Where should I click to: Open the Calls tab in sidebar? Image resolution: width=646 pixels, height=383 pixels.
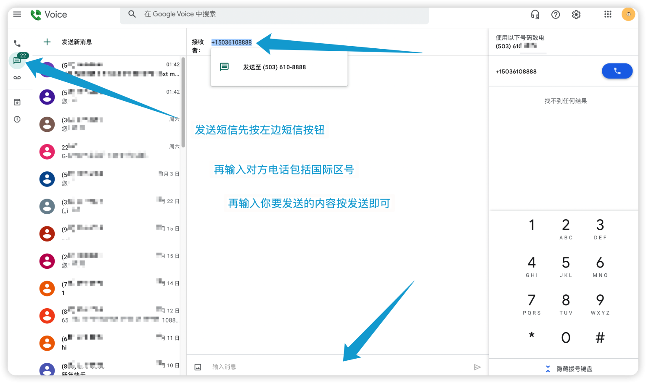tap(17, 43)
